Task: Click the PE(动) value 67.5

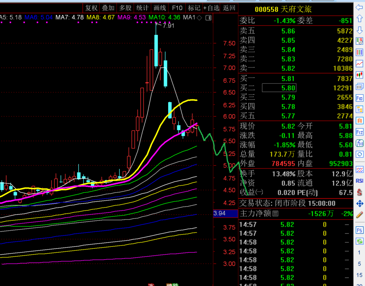Action: [x=346, y=192]
